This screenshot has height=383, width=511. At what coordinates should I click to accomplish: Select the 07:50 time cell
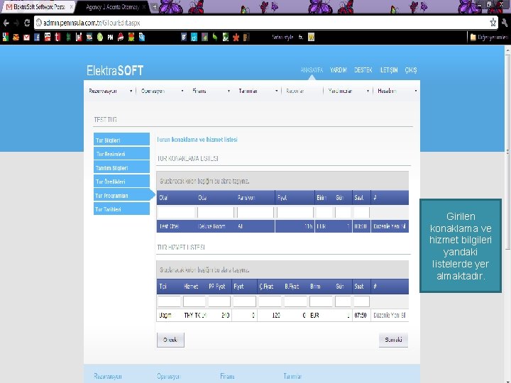pyautogui.click(x=361, y=315)
